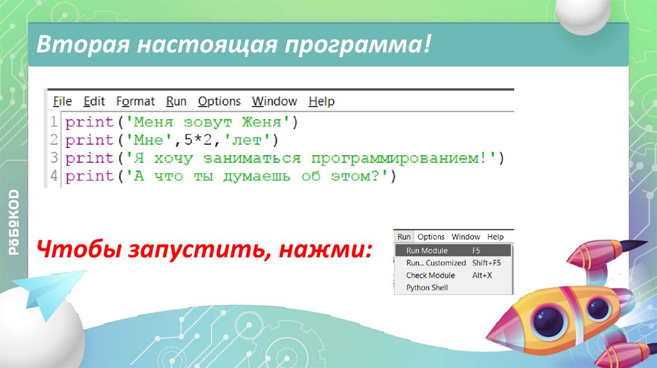
Task: Click Options in the small dropdown menu bar
Action: (431, 237)
